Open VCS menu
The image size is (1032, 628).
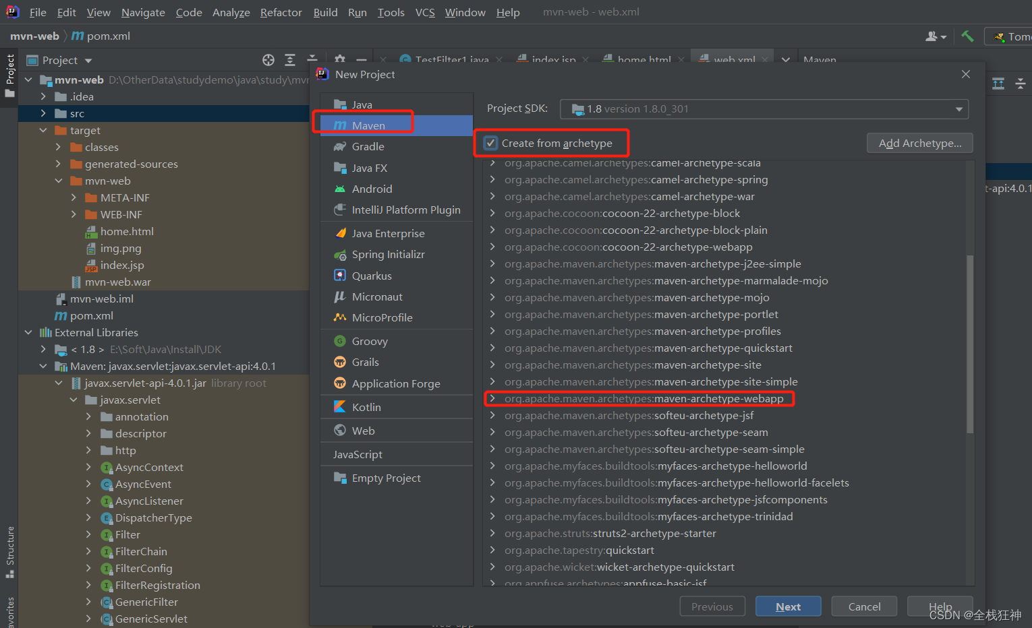(x=425, y=12)
